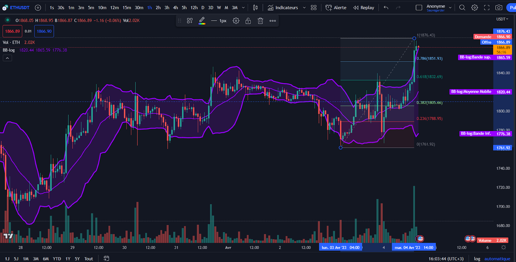Select the BB-log indicator legend
Viewport: 516px width, 262px height.
click(9, 50)
